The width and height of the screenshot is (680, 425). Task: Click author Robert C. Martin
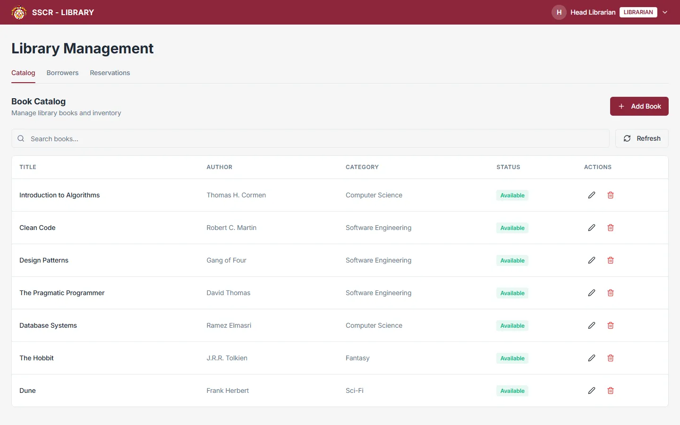tap(231, 228)
